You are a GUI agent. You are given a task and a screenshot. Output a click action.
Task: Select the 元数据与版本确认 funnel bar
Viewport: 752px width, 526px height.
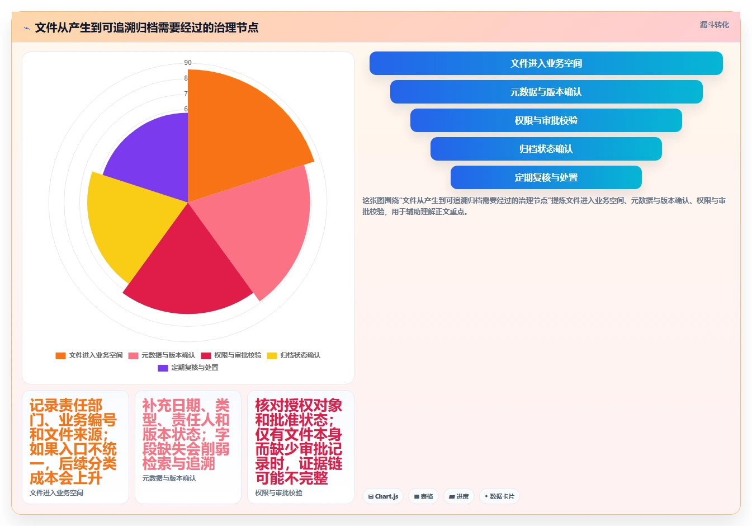coord(546,92)
